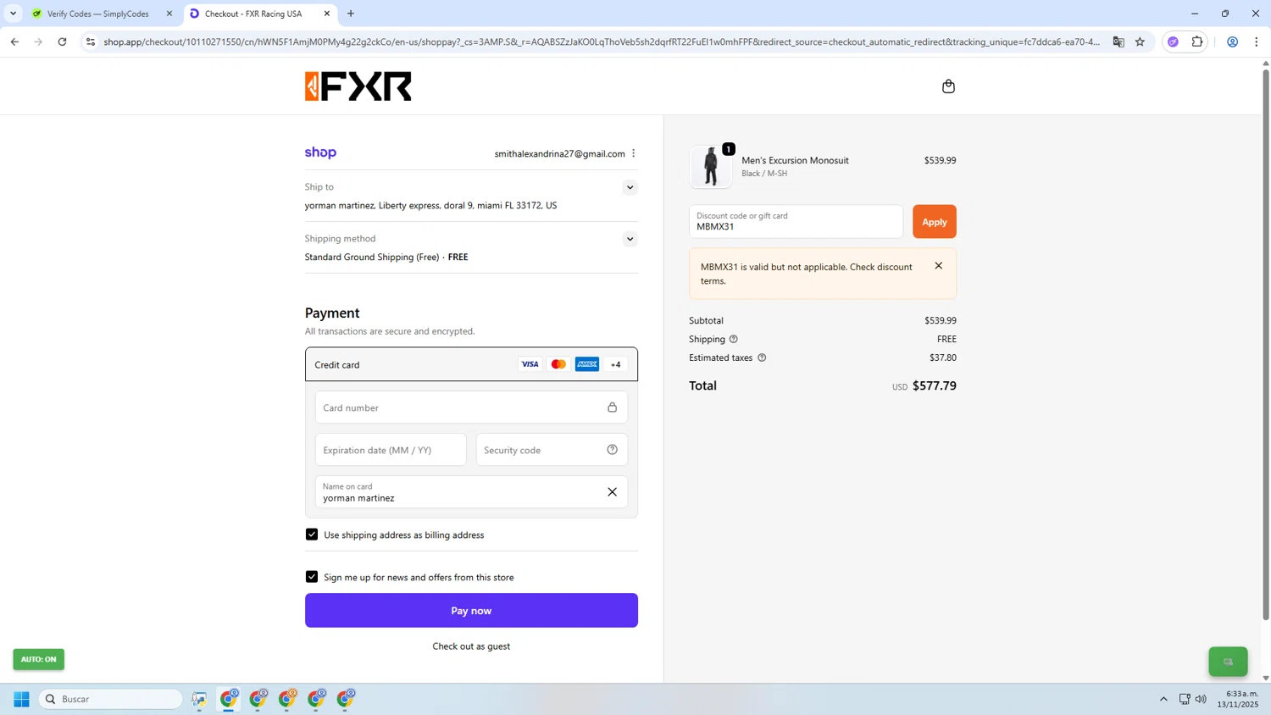Screen dimensions: 1271x715
Task: Click the Visa card logo
Action: pyautogui.click(x=530, y=364)
